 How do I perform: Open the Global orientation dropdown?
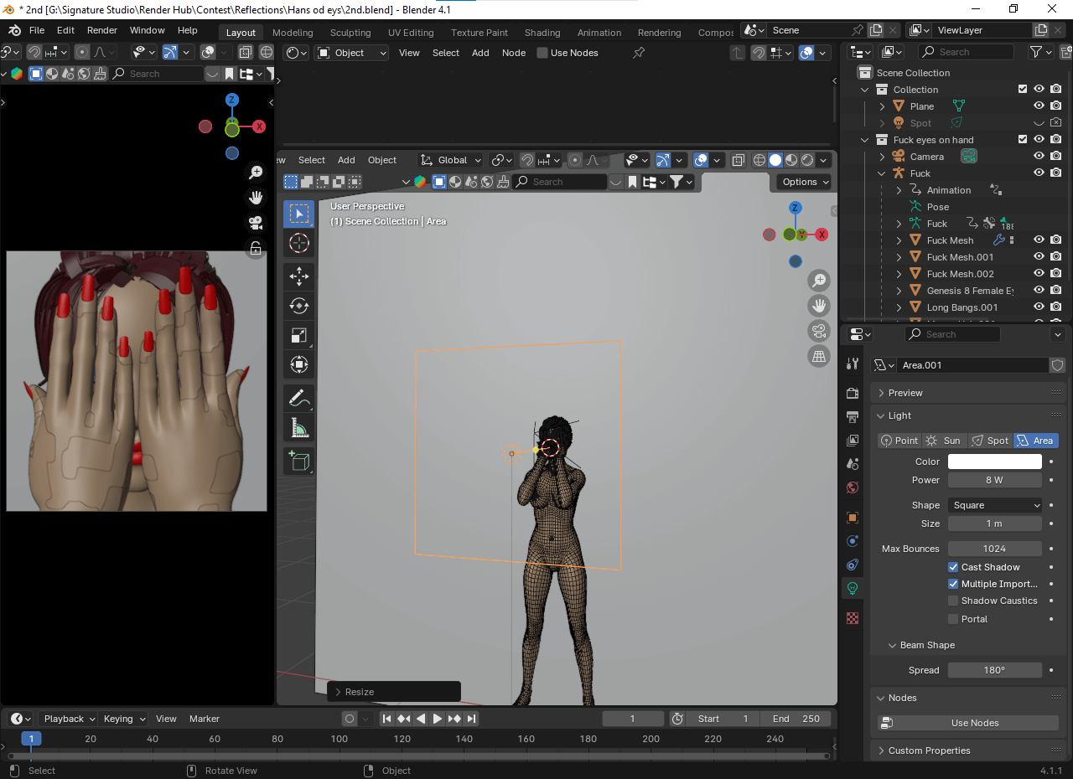coord(452,160)
